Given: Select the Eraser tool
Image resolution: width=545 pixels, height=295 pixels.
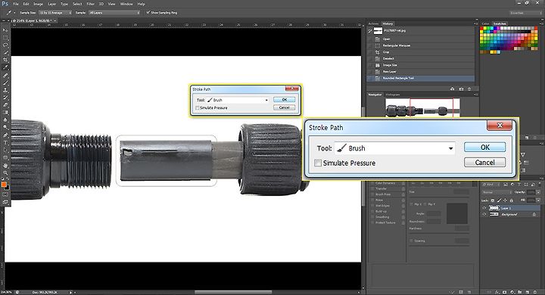Looking at the screenshot, I should pyautogui.click(x=5, y=105).
